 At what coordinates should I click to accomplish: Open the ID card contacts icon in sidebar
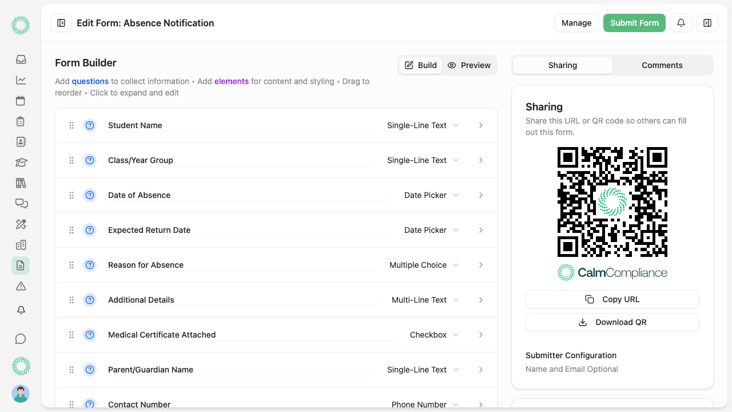(x=21, y=142)
